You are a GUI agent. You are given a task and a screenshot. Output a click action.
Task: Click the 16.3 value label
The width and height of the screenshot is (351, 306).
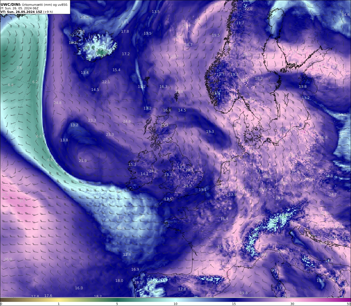point(163,87)
